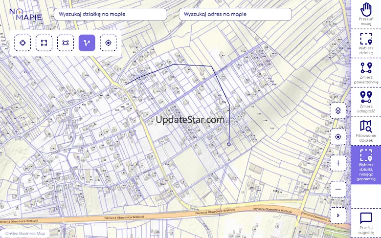This screenshot has height=238, width=381.
Task: Toggle Wybierz działki, rysując geometrię mode
Action: click(366, 164)
